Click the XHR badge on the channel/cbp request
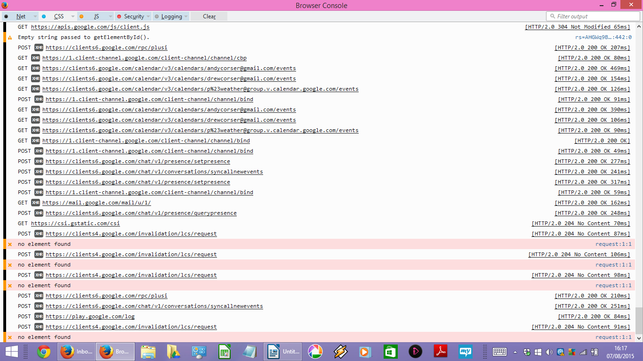Screen dimensions: 643x361 (36, 58)
